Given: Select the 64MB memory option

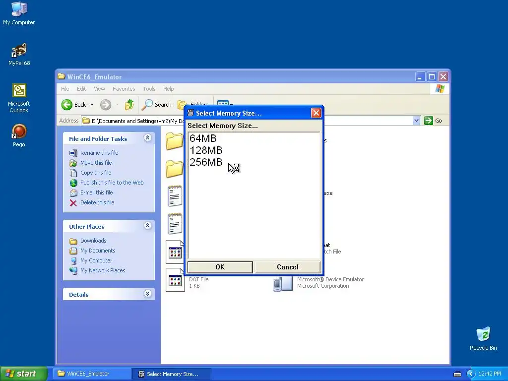Looking at the screenshot, I should tap(203, 138).
